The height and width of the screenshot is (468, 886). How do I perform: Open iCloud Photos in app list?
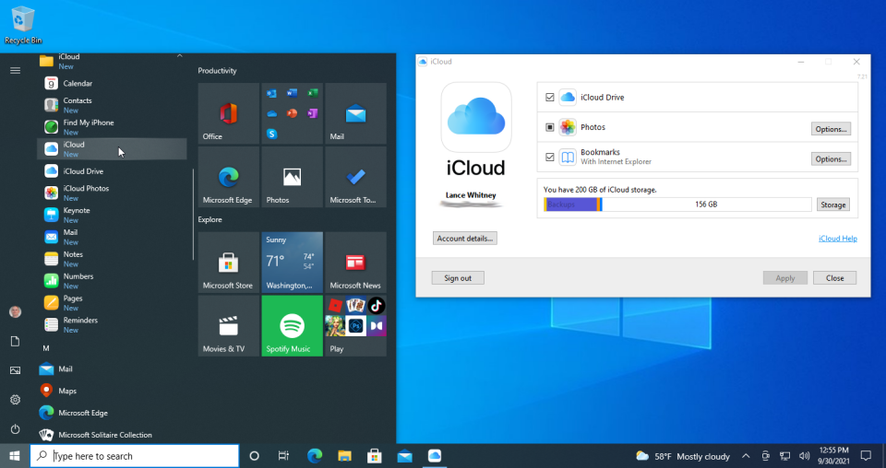pos(112,193)
